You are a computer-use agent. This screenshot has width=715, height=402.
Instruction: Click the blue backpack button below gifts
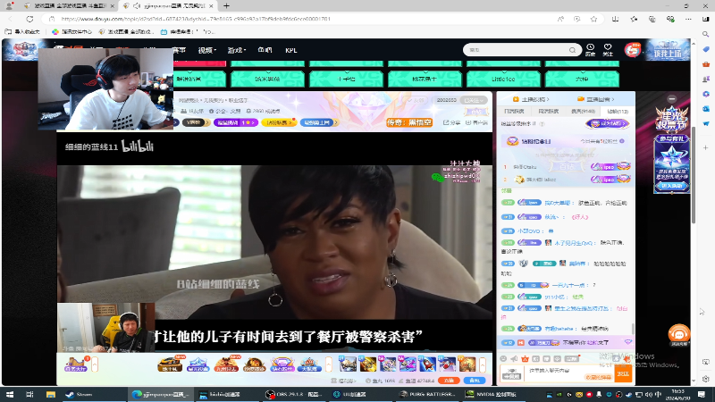475,381
